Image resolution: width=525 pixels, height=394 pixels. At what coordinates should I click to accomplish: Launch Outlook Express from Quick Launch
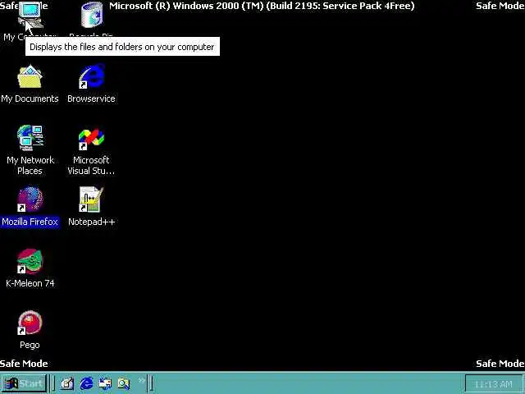(x=105, y=383)
